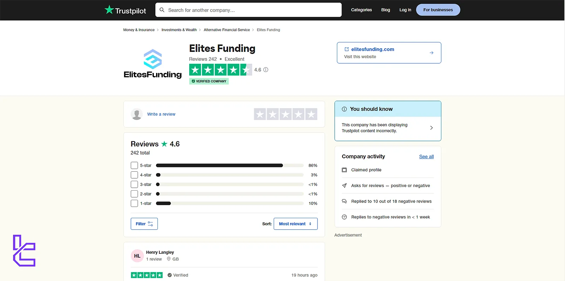Click the 242 total text

pos(140,153)
